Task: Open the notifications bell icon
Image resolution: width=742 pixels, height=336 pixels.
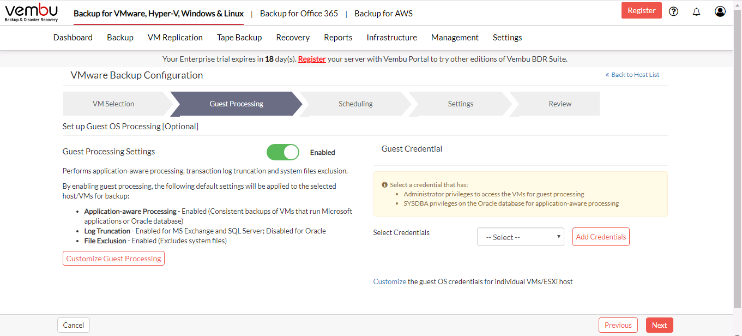Action: coord(696,11)
